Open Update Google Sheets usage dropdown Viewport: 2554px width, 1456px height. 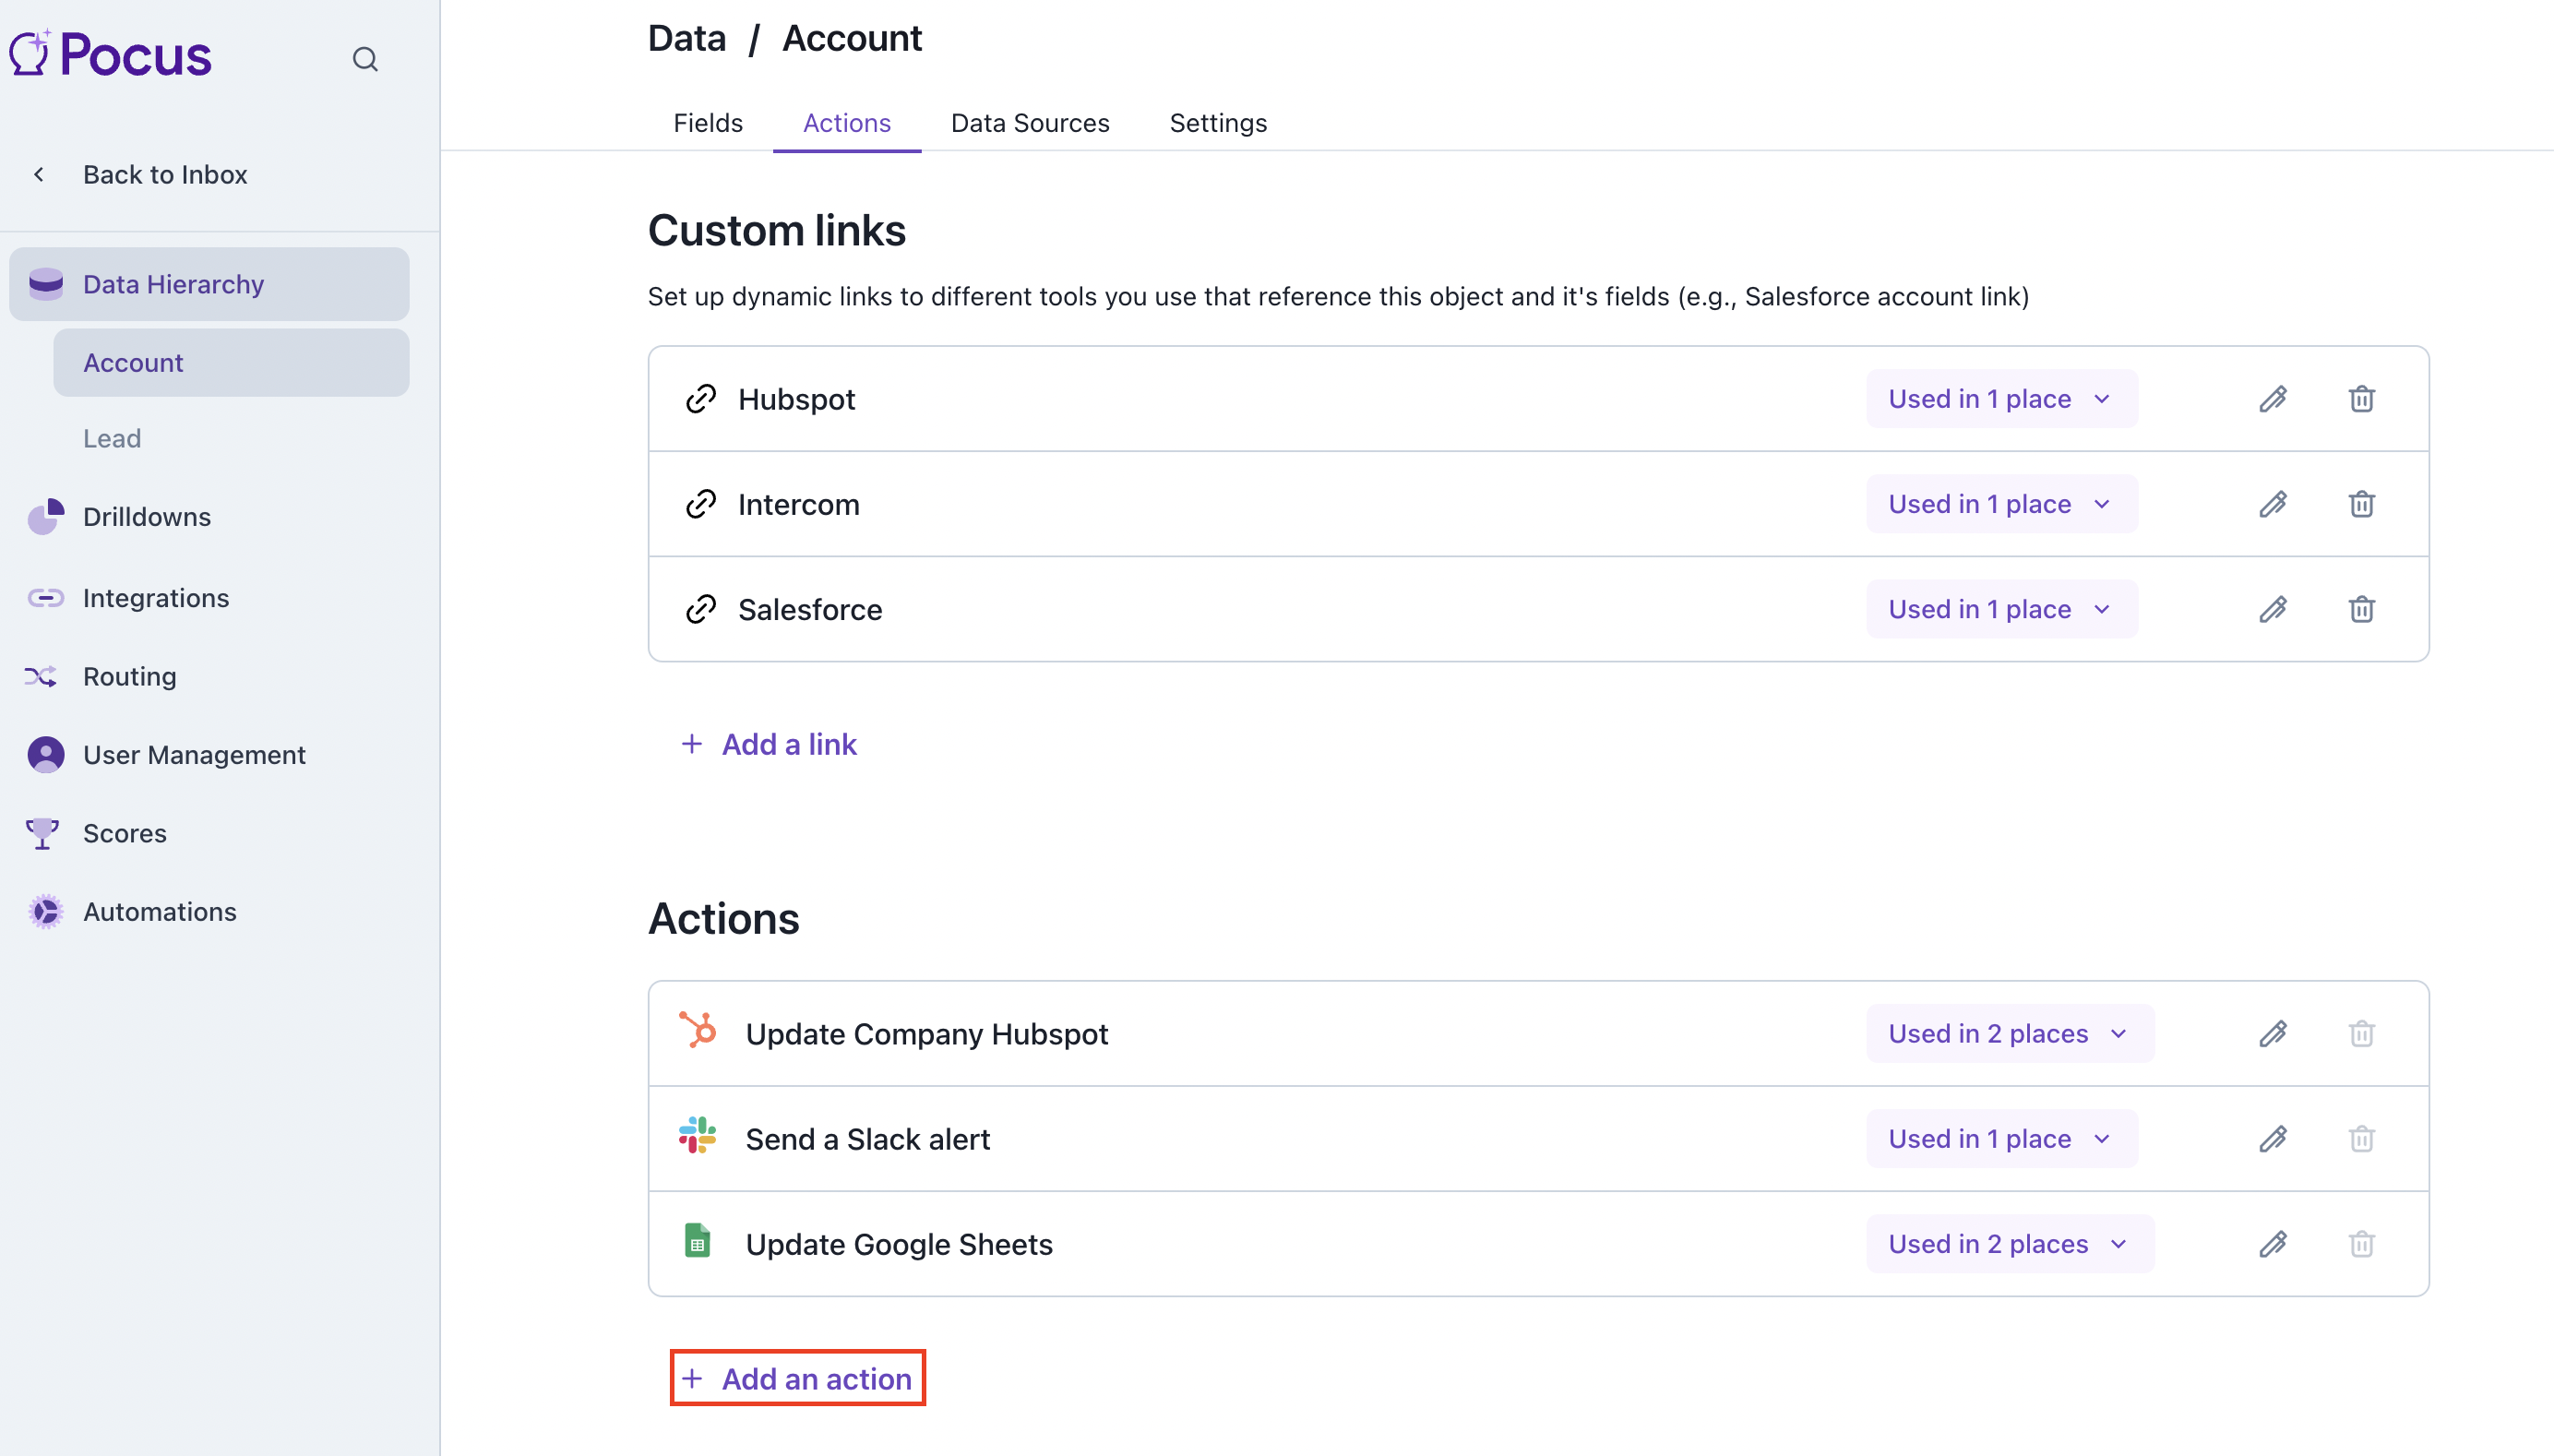click(x=2008, y=1243)
